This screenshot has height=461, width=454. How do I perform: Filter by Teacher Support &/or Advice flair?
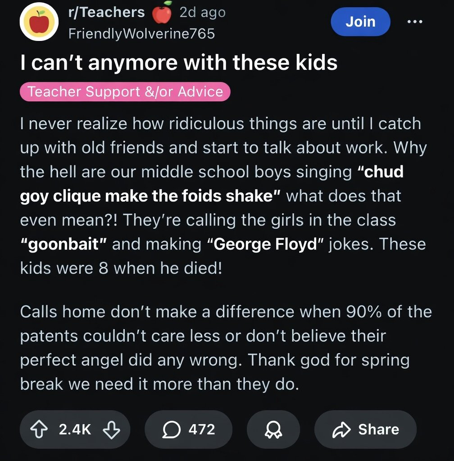tap(125, 92)
